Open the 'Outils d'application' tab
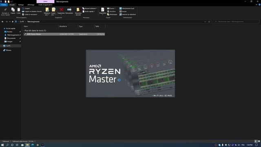Screen dimensions: 261x147 pos(45,5)
